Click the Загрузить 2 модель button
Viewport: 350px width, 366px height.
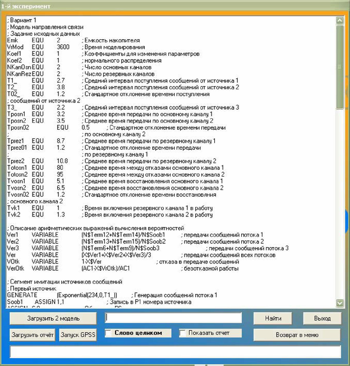point(53,318)
